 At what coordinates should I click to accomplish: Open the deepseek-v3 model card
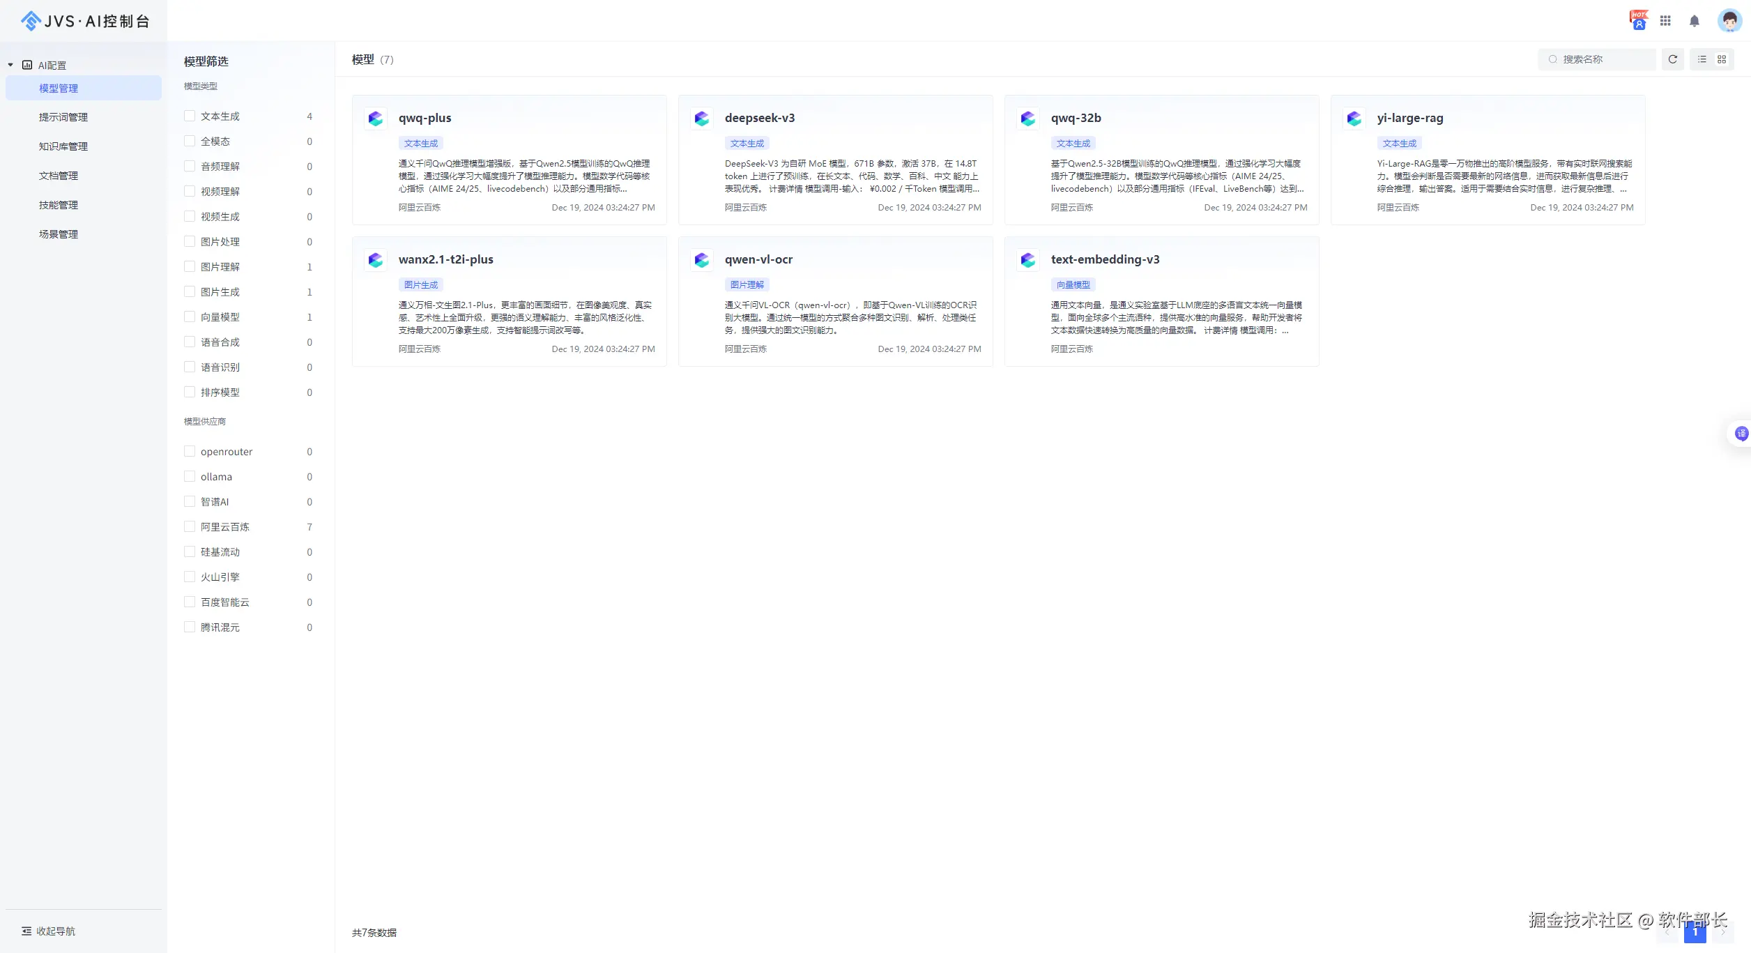[x=835, y=160]
